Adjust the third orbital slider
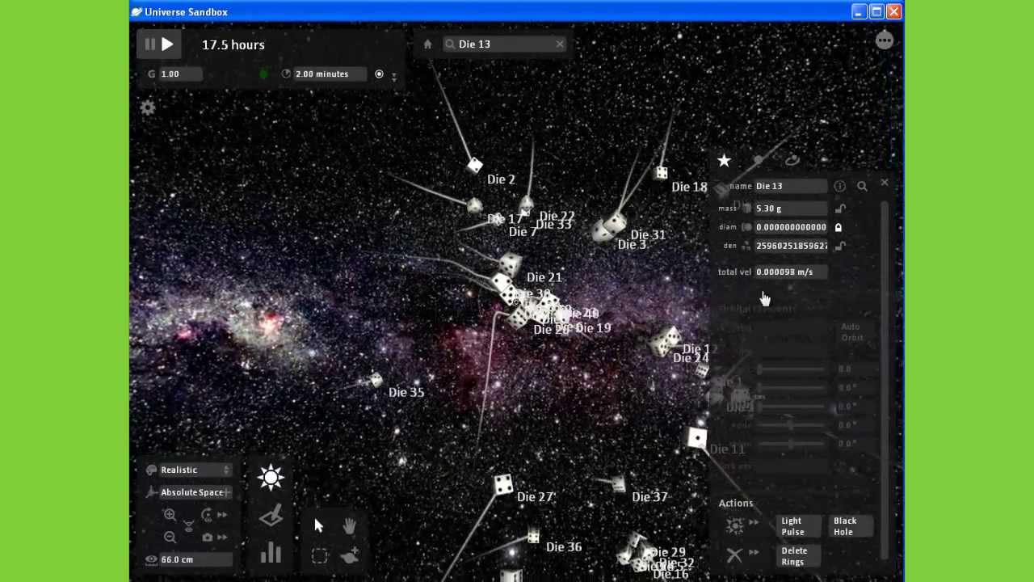The width and height of the screenshot is (1034, 582). 792,407
